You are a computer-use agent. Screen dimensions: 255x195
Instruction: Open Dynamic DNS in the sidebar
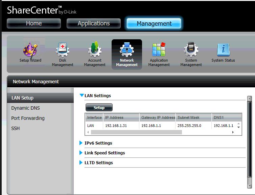(x=26, y=108)
